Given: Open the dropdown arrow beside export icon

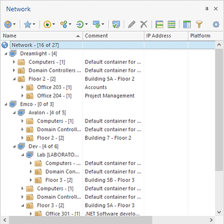Looking at the screenshot, I should pyautogui.click(x=103, y=25).
